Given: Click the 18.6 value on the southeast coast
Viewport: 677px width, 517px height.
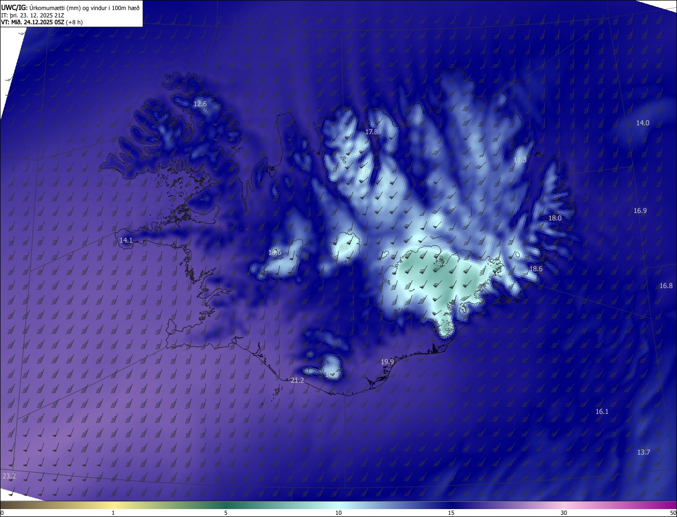Looking at the screenshot, I should point(536,269).
